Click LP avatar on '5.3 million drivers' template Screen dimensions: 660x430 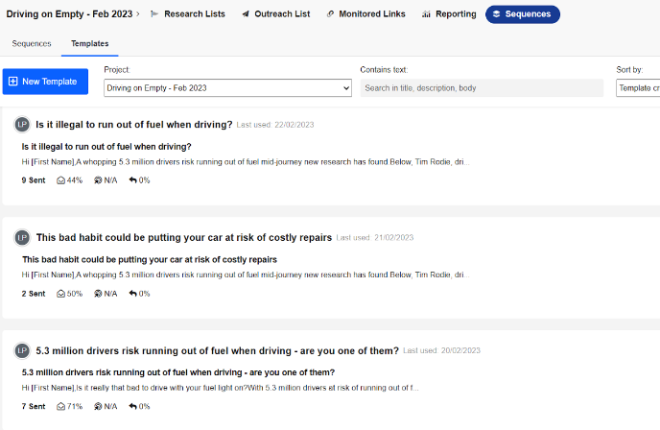click(22, 350)
